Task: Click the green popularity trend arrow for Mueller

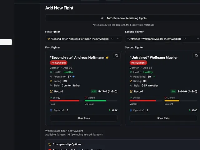Action: pos(154,77)
